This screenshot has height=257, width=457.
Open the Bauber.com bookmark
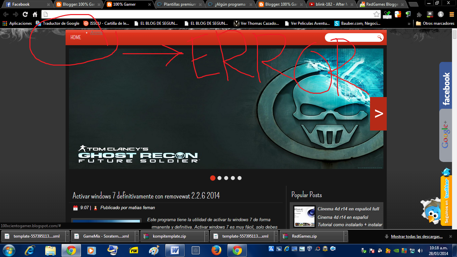tap(357, 23)
